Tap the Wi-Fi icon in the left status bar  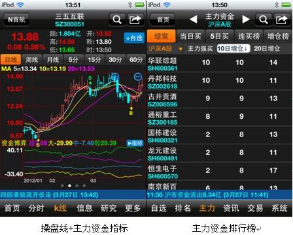pyautogui.click(x=20, y=5)
